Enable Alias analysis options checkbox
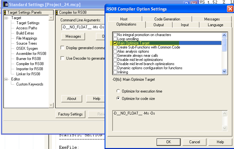Viewport: 234px width, 149px height. pos(115,52)
